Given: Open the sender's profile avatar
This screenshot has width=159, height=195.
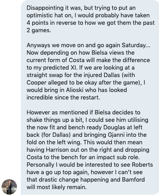Looking at the screenshot, I should [x=9, y=187].
